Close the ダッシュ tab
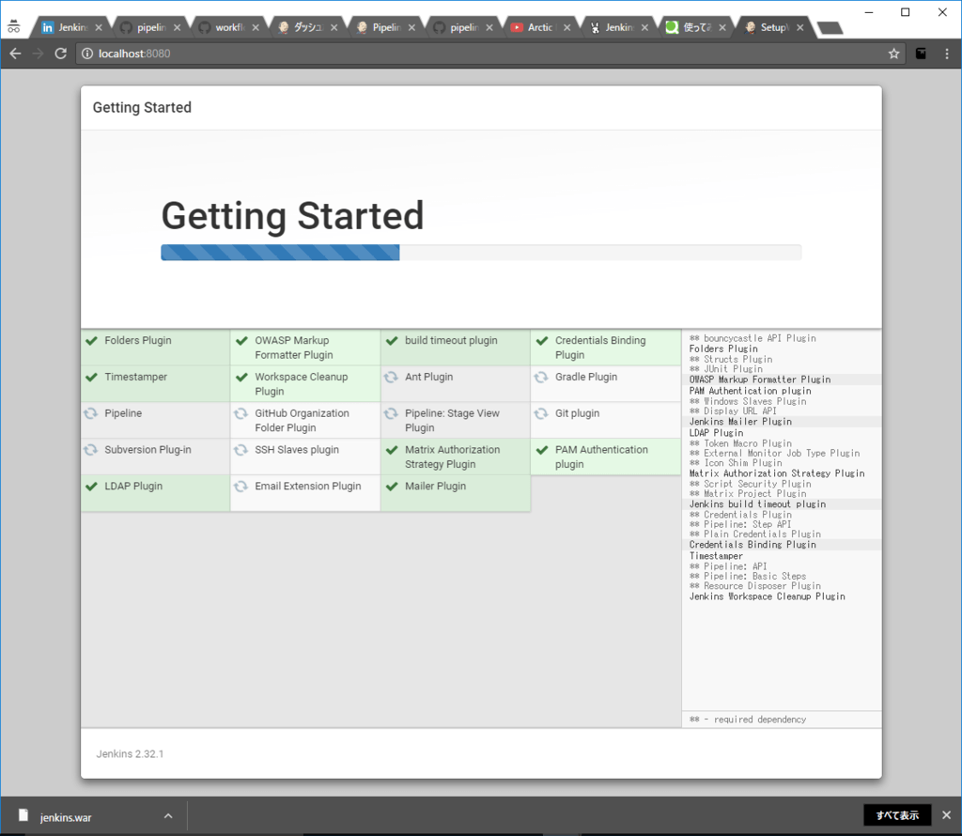 pos(334,27)
